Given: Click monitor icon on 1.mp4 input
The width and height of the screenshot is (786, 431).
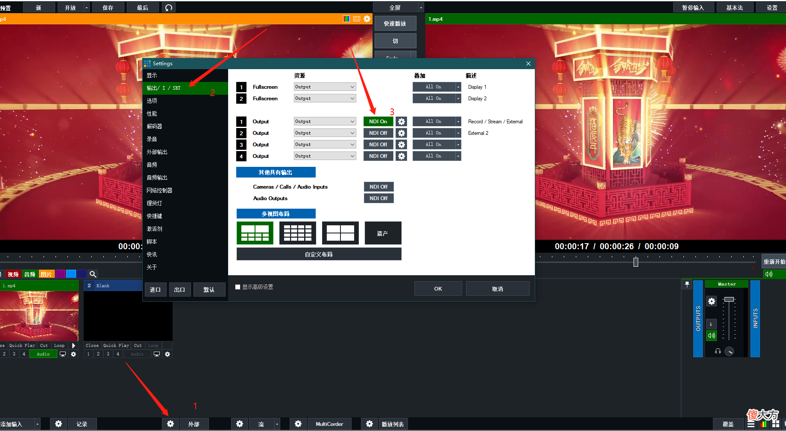Looking at the screenshot, I should point(63,354).
